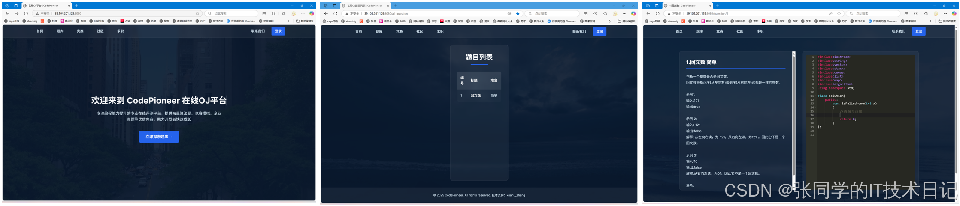Click the read aloud icon in the question window

coord(831,13)
